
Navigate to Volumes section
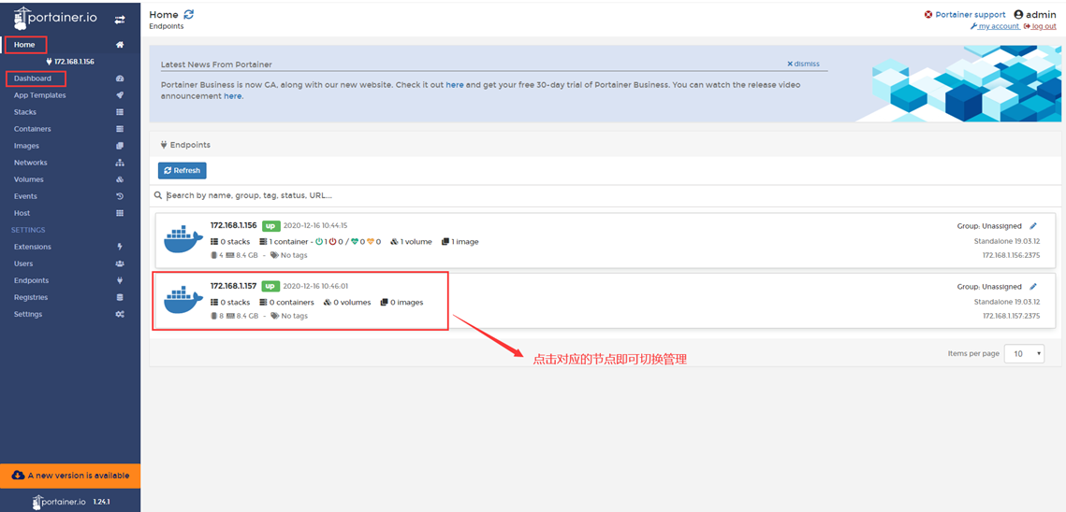point(29,179)
